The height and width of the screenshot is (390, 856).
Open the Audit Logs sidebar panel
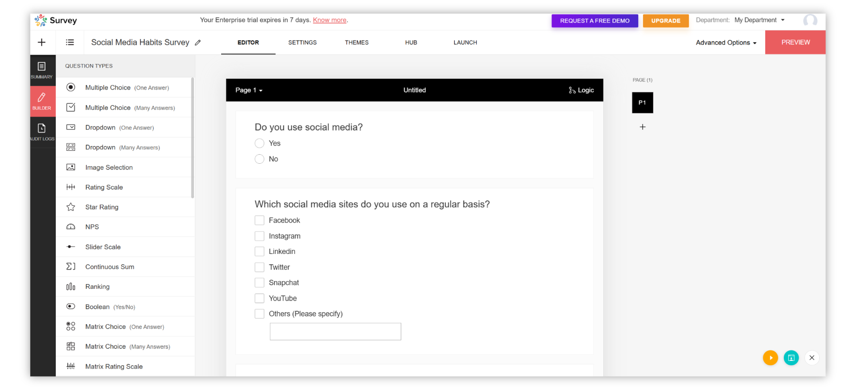(42, 132)
